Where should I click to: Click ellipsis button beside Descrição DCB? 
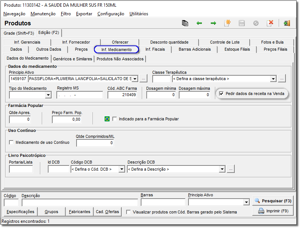click(231, 169)
